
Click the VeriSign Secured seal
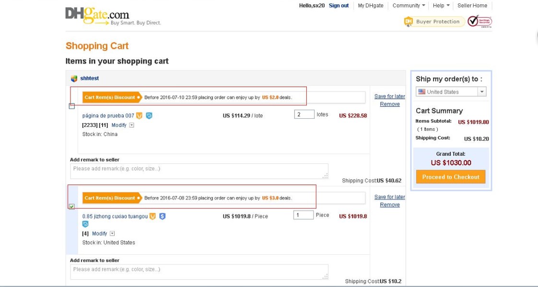pyautogui.click(x=479, y=22)
